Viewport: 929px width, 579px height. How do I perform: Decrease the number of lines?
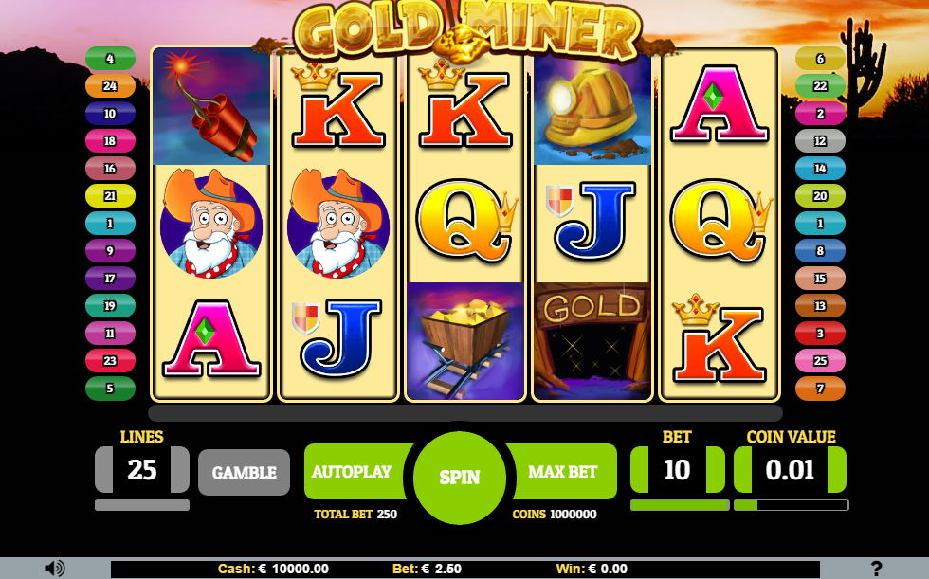click(x=103, y=469)
